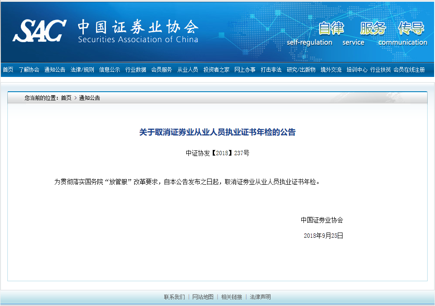435x306 pixels.
Task: Click the 首页 breadcrumb link
Action: pos(66,98)
